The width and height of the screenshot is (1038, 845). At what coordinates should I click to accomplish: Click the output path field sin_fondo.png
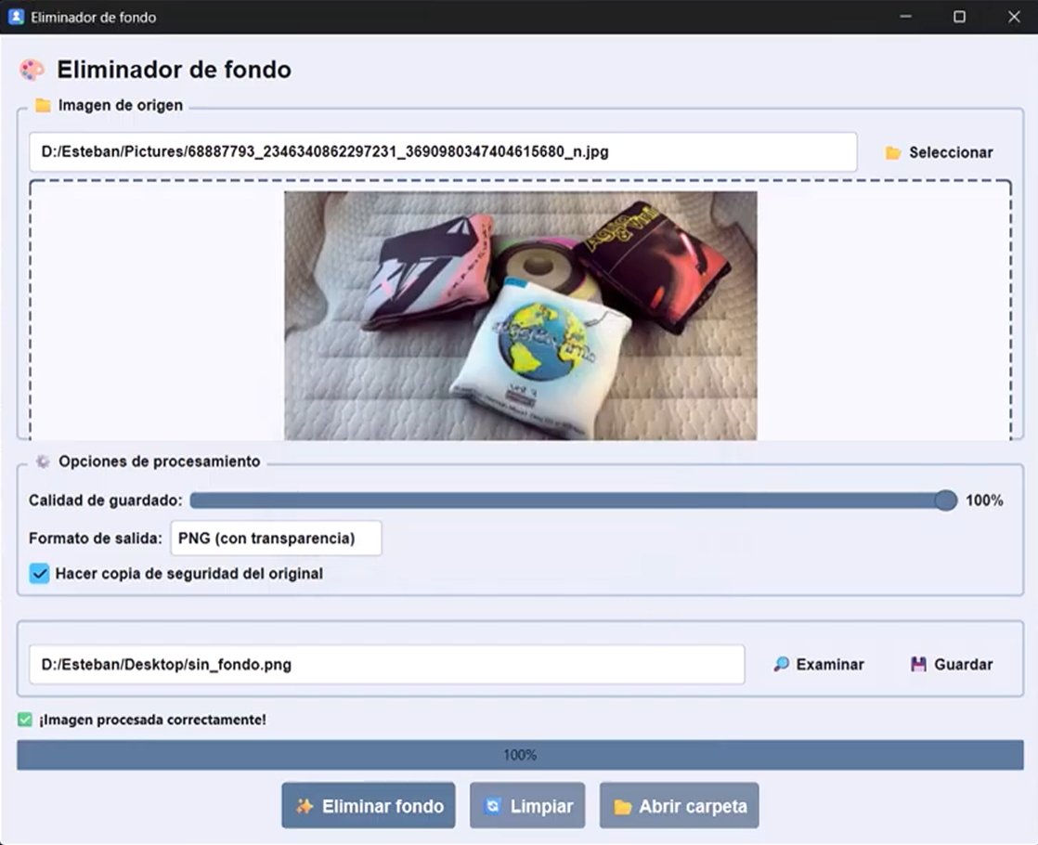pyautogui.click(x=386, y=665)
